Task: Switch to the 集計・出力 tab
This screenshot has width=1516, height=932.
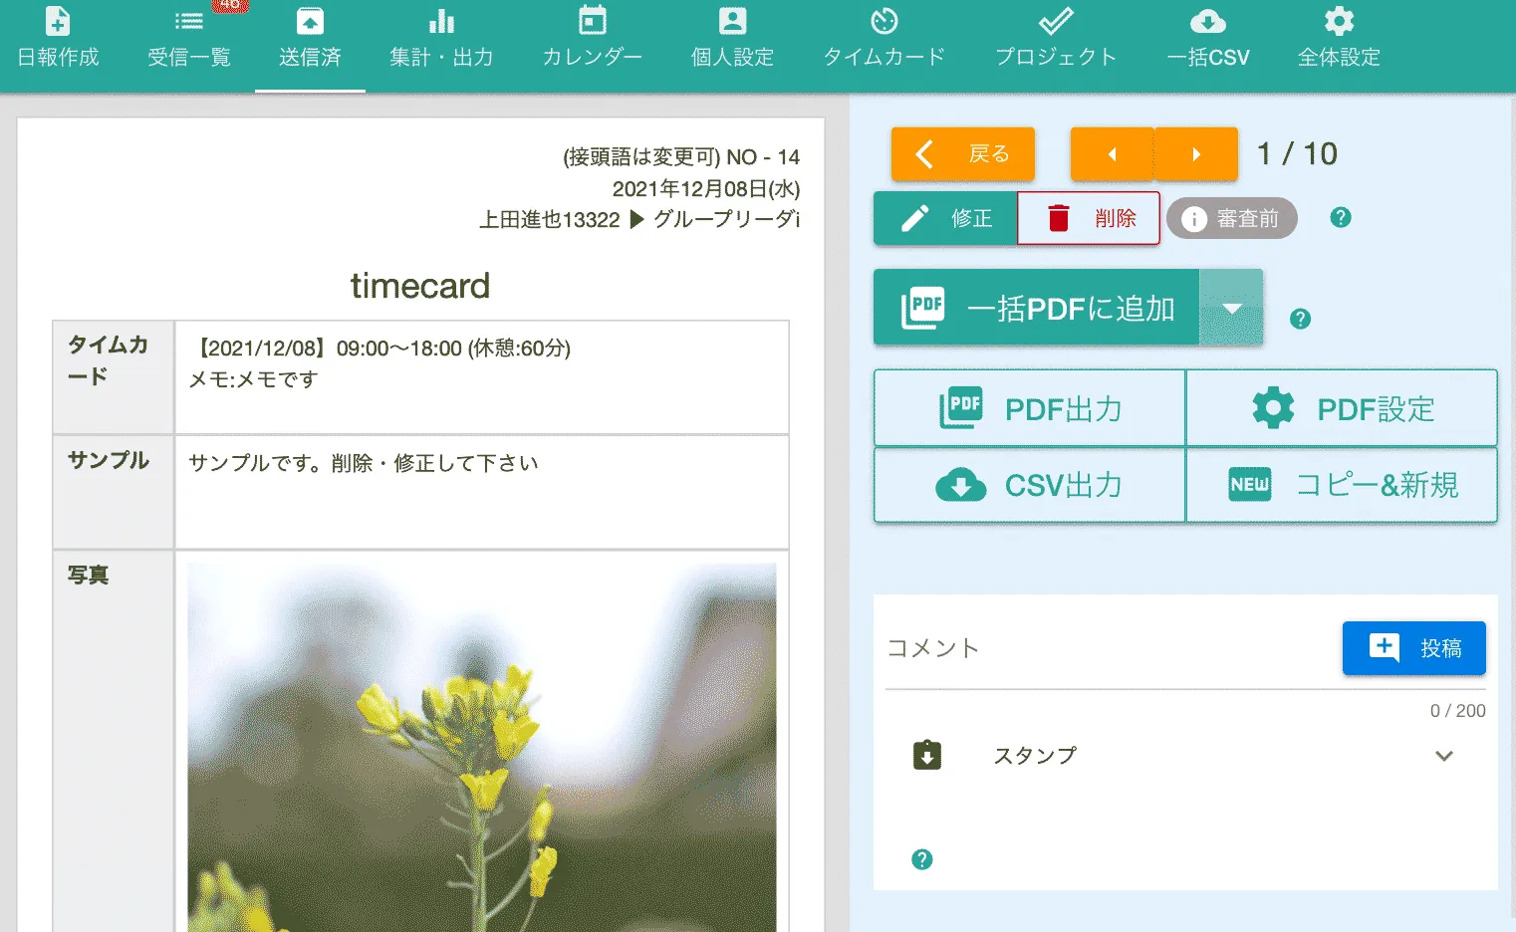Action: [441, 38]
